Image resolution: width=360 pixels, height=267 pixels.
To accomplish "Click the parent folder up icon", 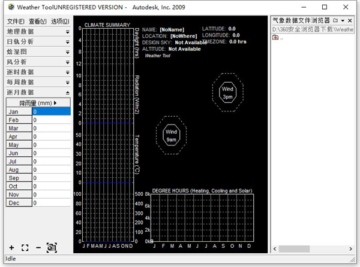I will click(x=275, y=38).
